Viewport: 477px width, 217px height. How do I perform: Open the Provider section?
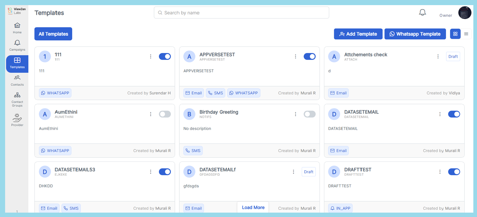[17, 120]
